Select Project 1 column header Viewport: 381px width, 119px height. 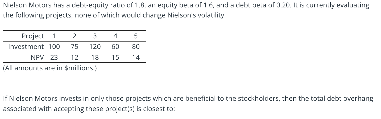click(x=54, y=36)
